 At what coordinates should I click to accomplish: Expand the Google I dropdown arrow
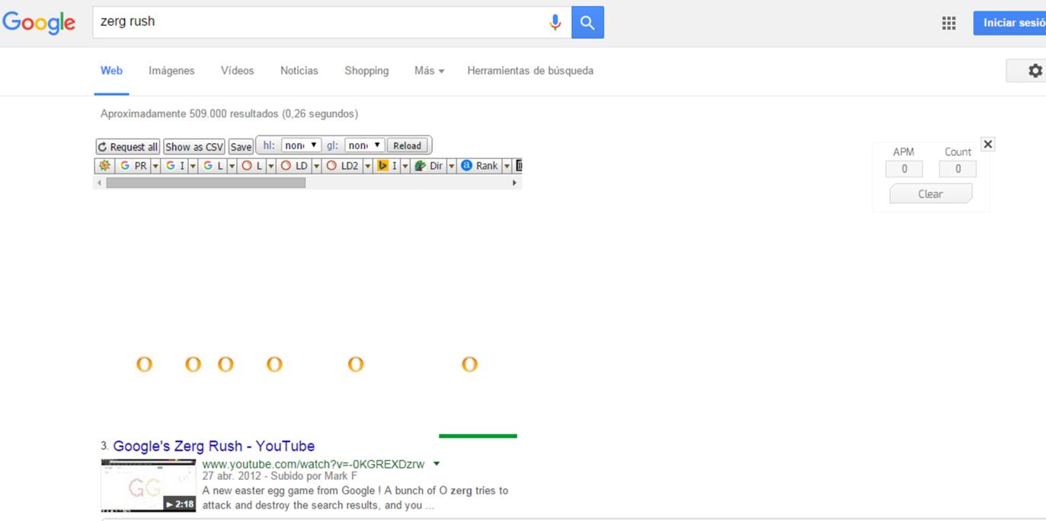193,165
